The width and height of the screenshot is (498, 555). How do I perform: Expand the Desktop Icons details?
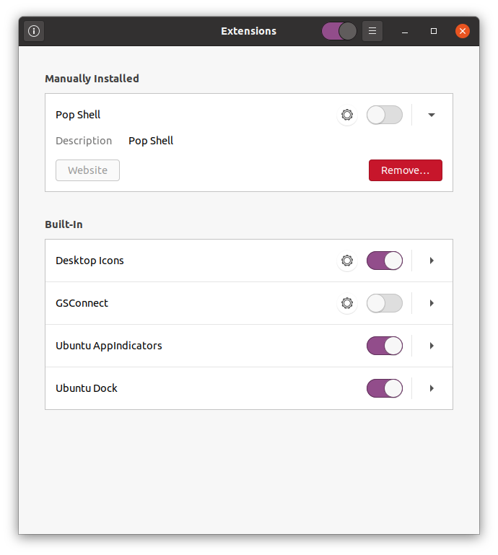432,261
